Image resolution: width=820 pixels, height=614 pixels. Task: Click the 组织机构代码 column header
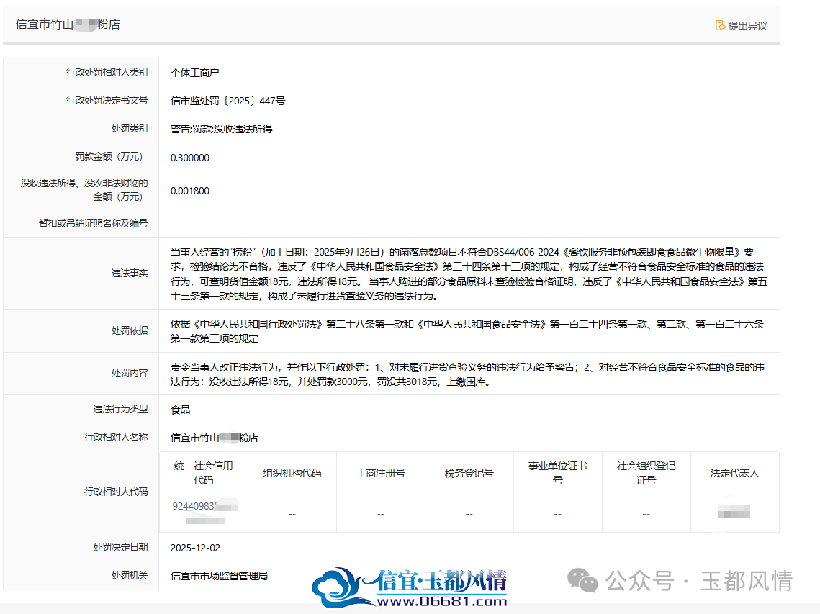pyautogui.click(x=292, y=473)
